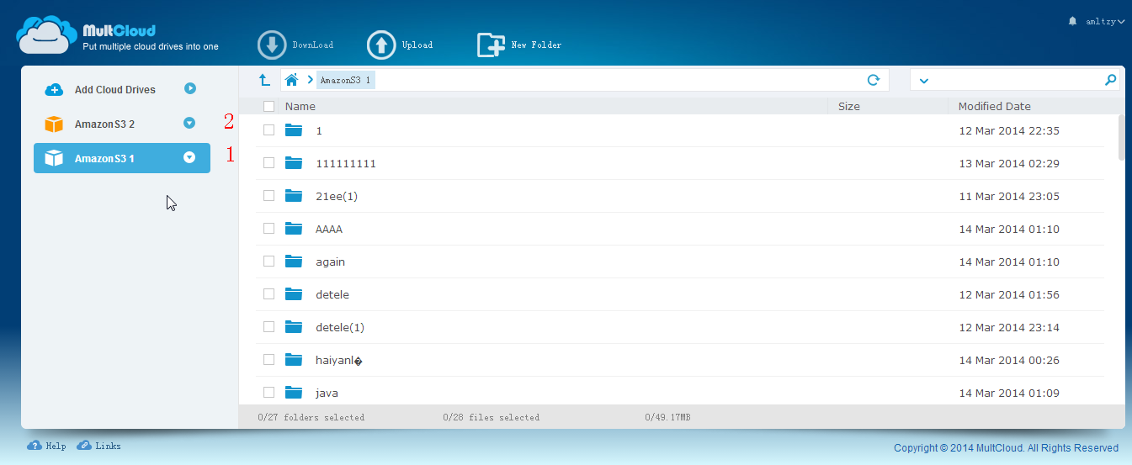
Task: Open the AmazonS3 1 dropdown arrow
Action: coord(189,157)
